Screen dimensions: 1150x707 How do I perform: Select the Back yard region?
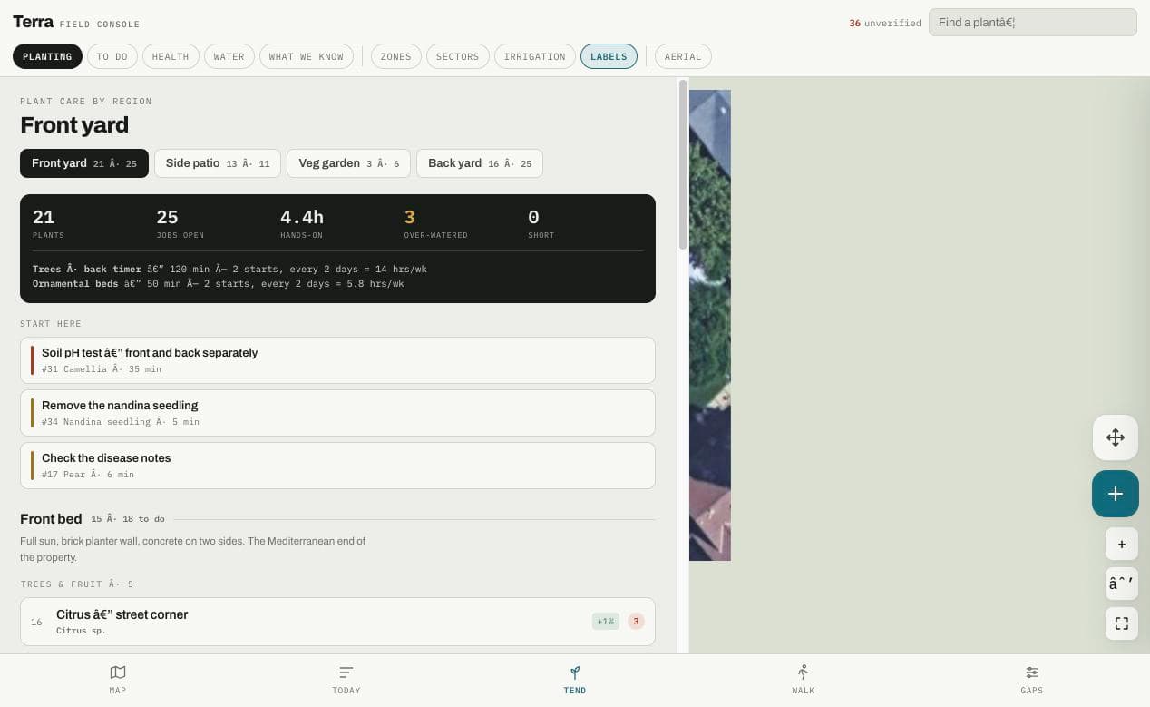[480, 163]
